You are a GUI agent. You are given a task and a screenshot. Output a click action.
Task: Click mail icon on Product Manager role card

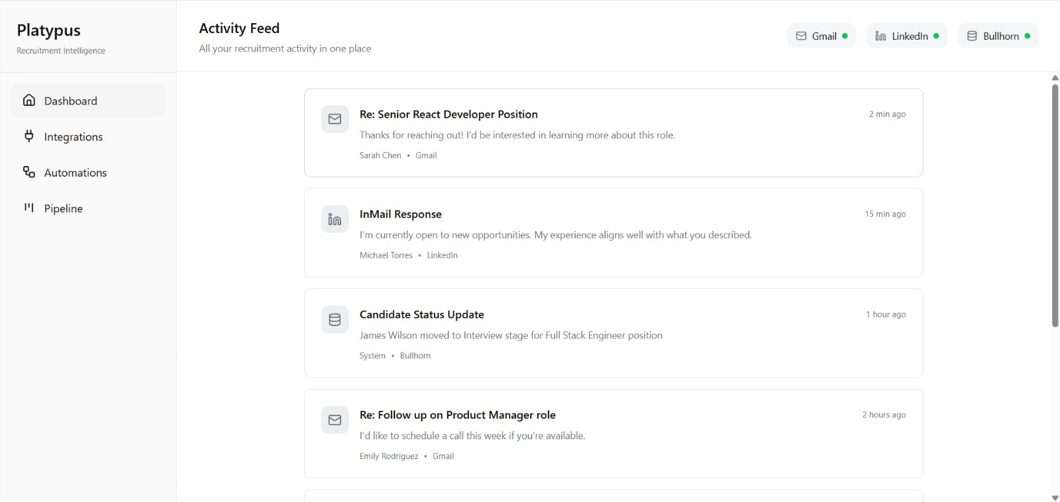point(335,420)
